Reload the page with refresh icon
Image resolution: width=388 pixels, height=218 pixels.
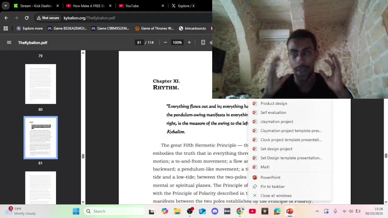point(27,18)
